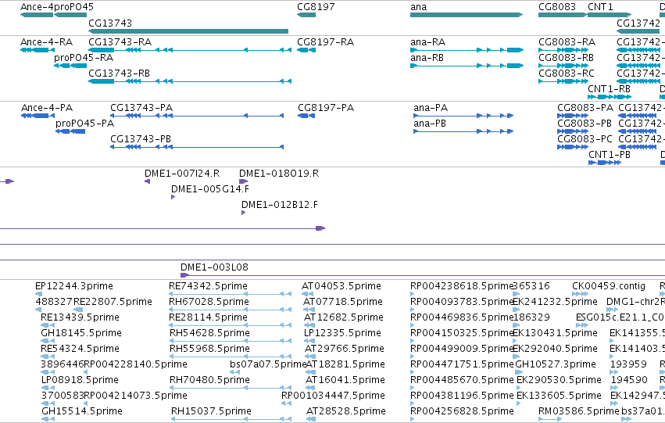Select the ana-RB transcript label

[x=427, y=58]
